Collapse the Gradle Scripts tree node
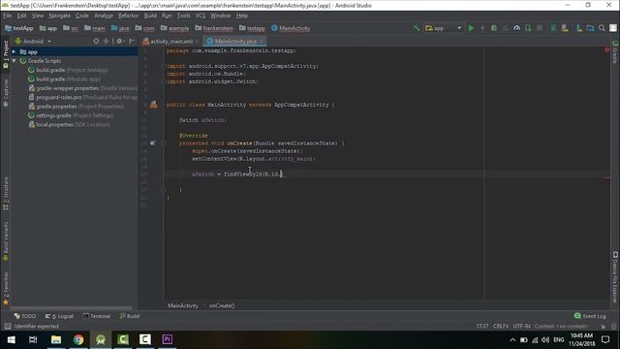The height and width of the screenshot is (349, 620). 14,61
